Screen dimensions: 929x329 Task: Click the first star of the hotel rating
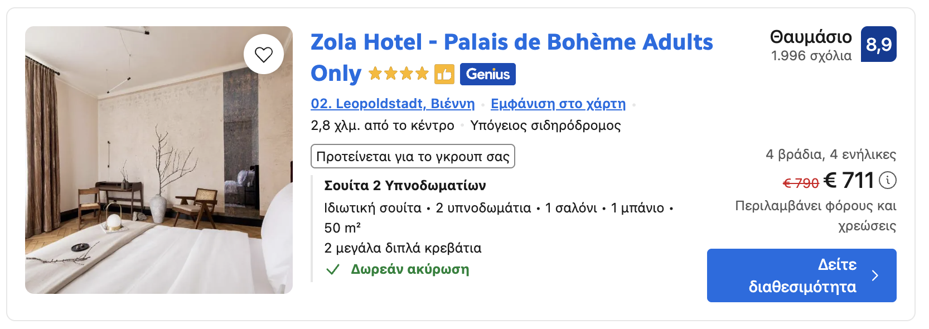tap(375, 73)
